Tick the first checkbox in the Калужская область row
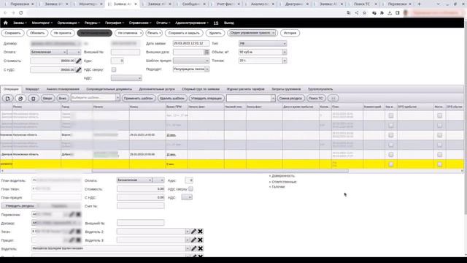Image resolution: width=467 pixels, height=263 pixels. 391,135
